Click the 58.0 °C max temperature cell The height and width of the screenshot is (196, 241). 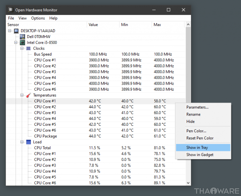tap(160, 101)
